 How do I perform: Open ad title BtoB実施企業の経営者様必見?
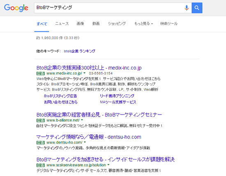tap(68, 115)
